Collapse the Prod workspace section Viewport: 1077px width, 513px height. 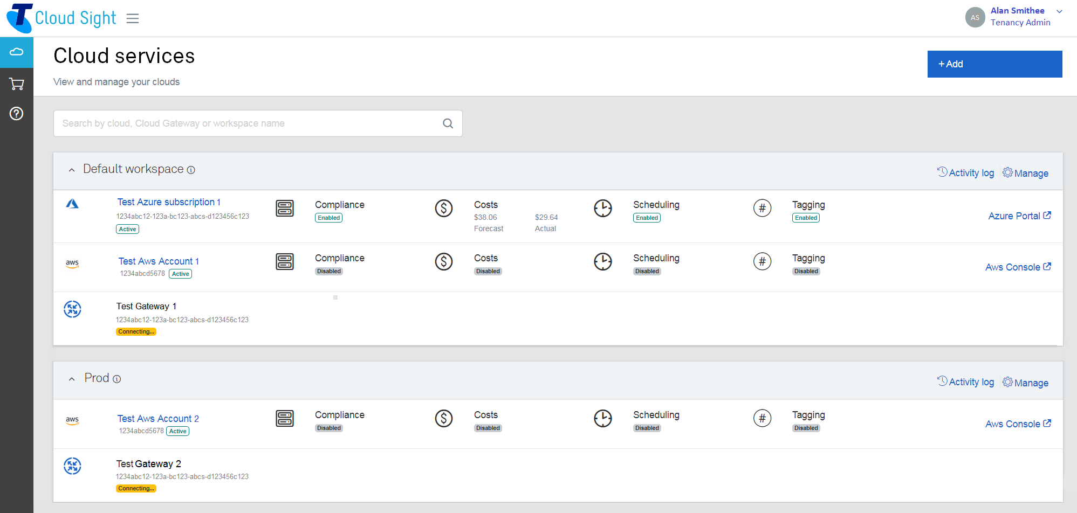72,378
